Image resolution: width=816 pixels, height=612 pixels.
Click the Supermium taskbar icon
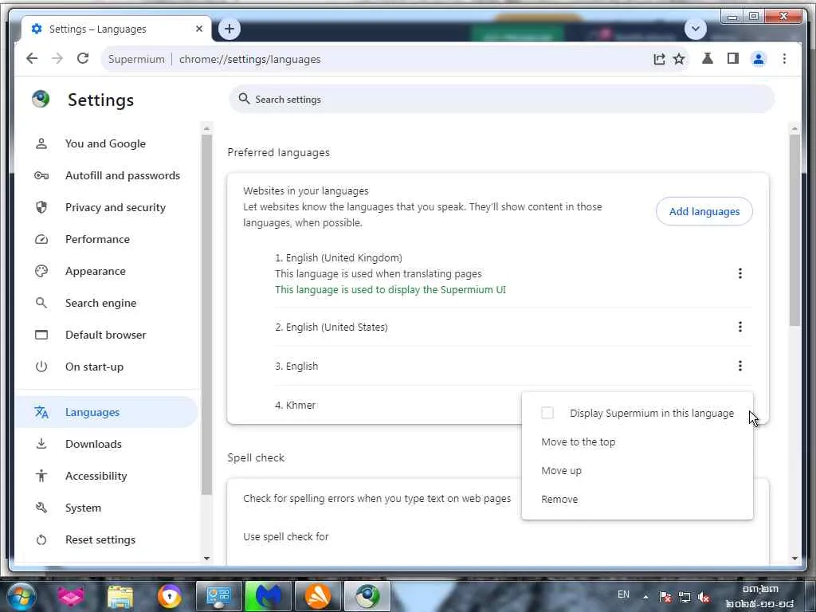coord(367,596)
